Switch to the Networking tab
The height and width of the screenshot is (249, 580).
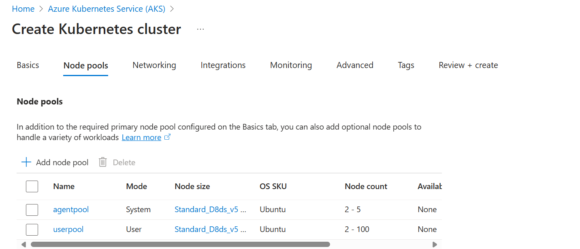pyautogui.click(x=154, y=65)
